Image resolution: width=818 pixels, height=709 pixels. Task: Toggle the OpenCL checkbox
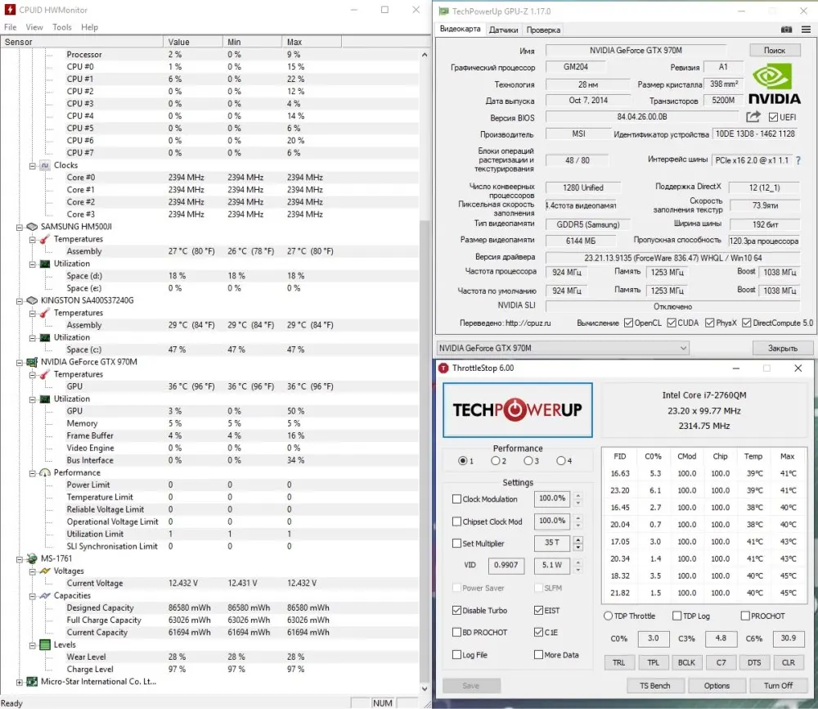(628, 323)
